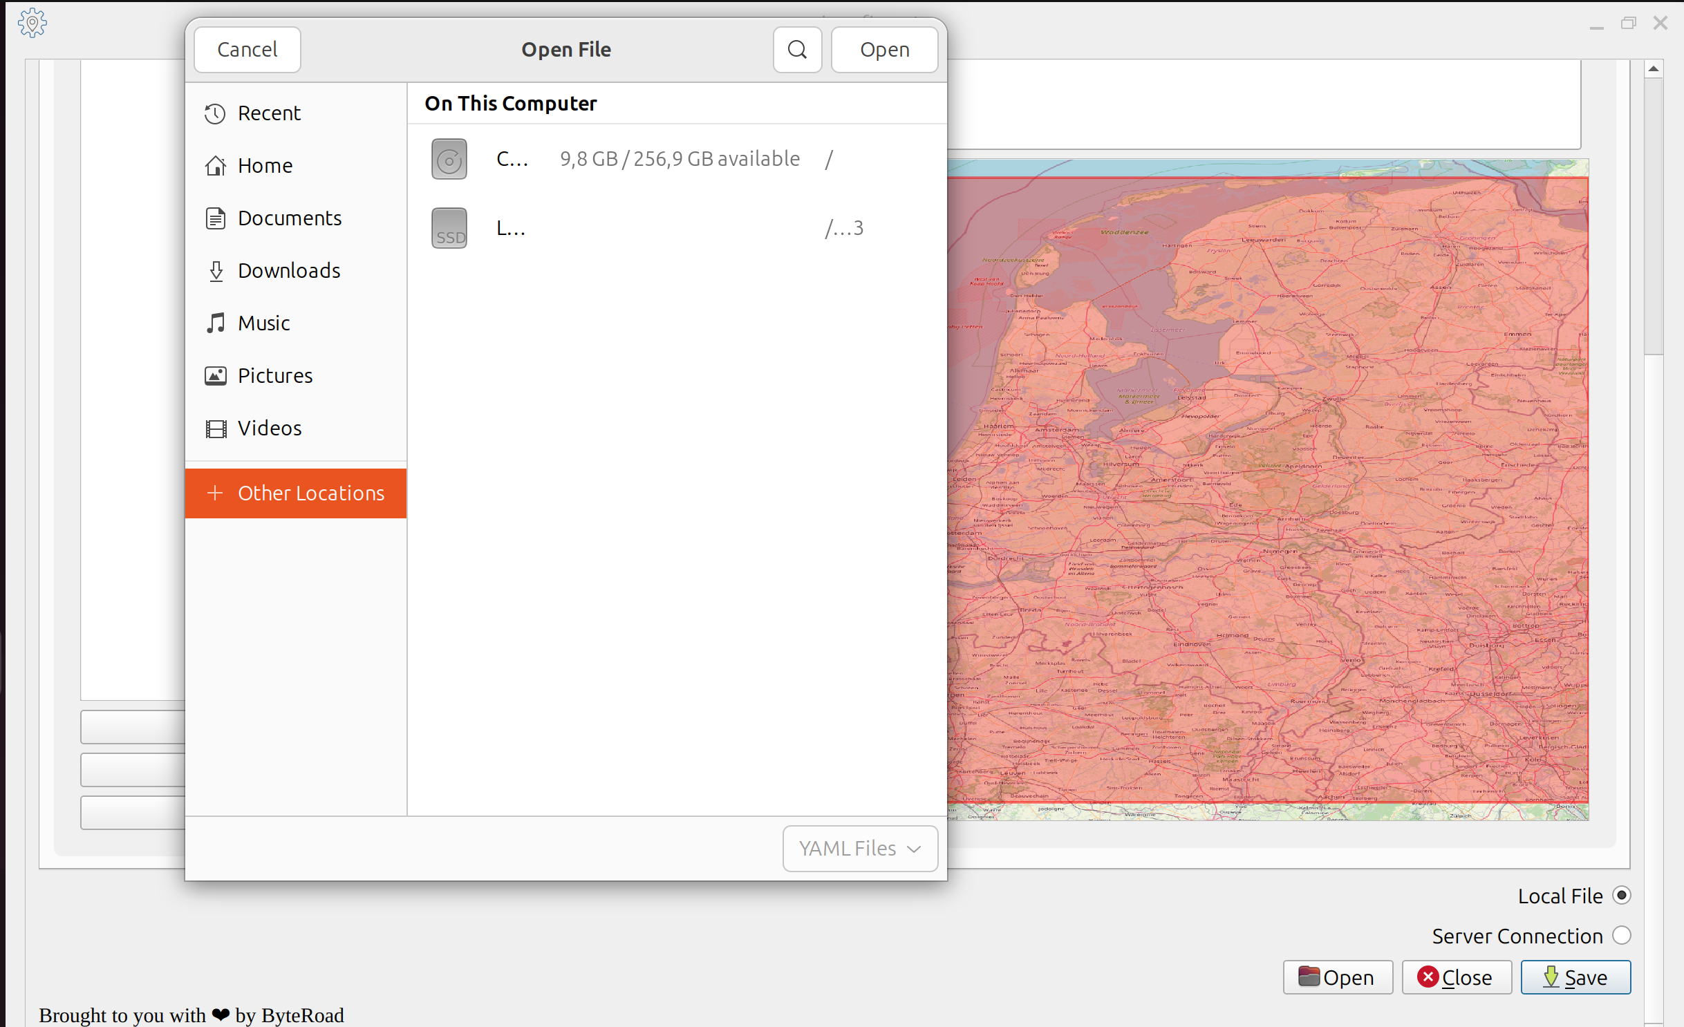This screenshot has width=1684, height=1027.
Task: Go to the Home folder
Action: point(265,166)
